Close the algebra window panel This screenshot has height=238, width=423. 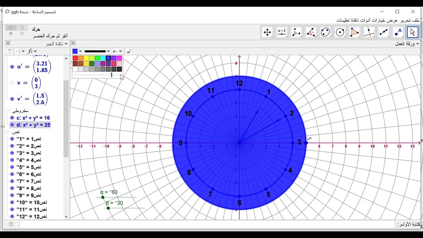(x=8, y=43)
